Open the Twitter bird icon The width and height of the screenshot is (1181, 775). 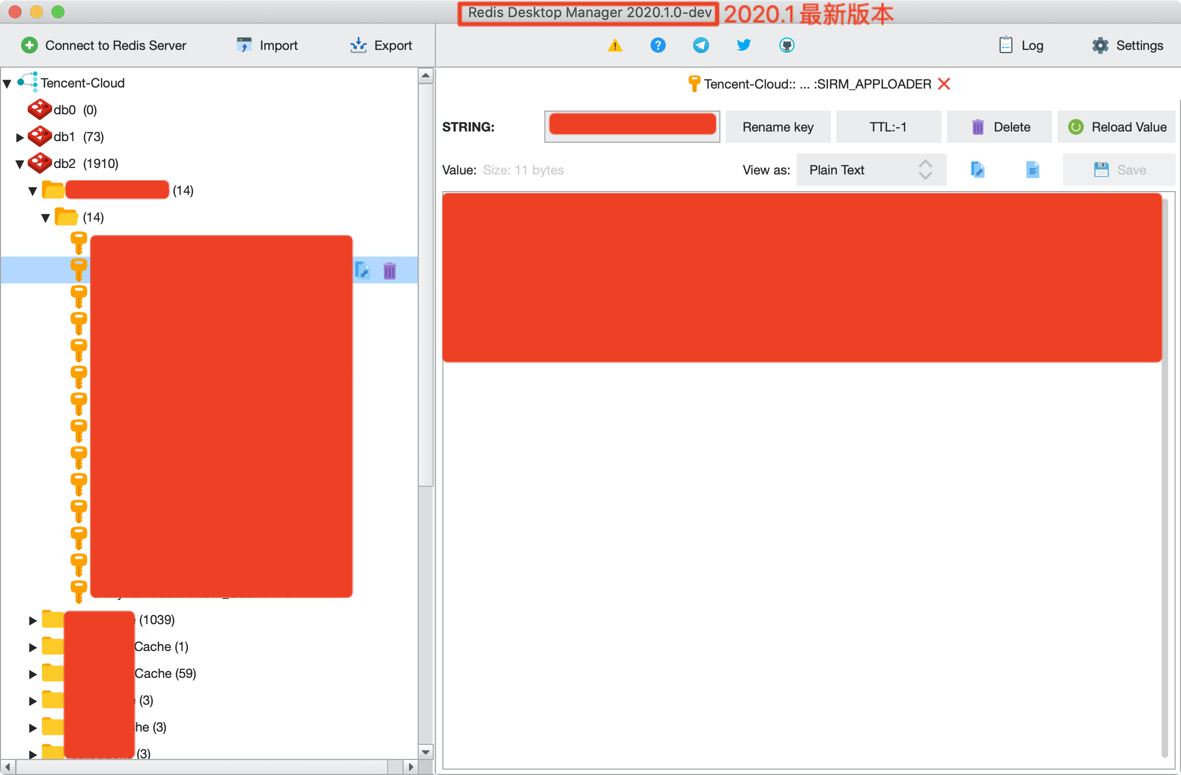[744, 46]
